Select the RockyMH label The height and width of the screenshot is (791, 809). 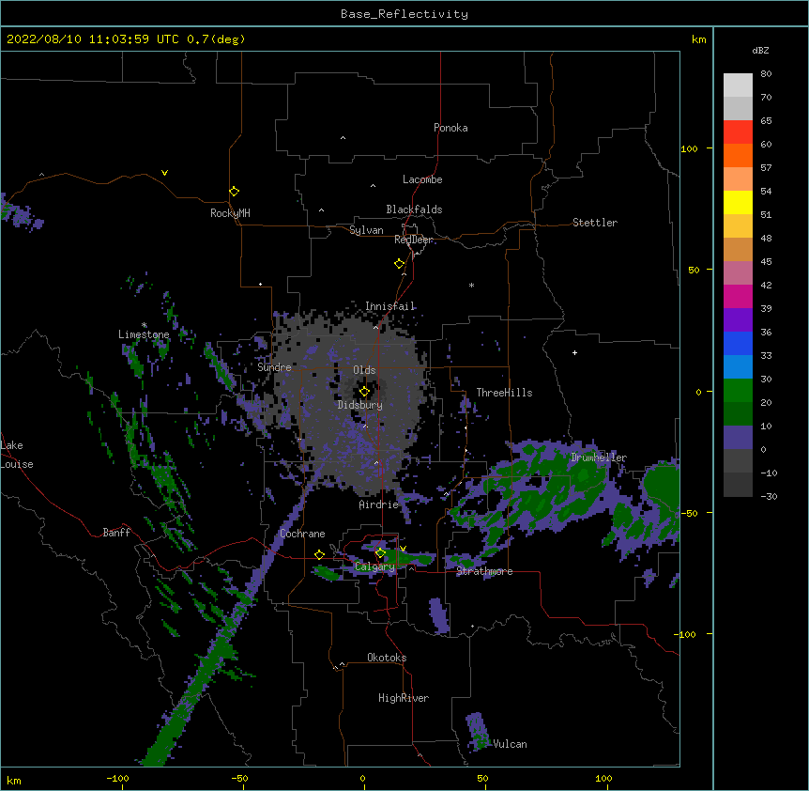tap(230, 213)
